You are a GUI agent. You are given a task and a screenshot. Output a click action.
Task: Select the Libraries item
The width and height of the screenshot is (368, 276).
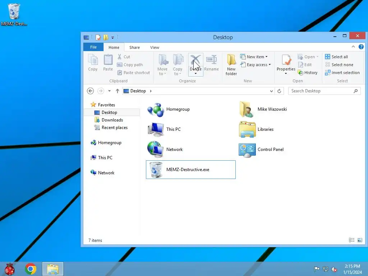pyautogui.click(x=282, y=129)
